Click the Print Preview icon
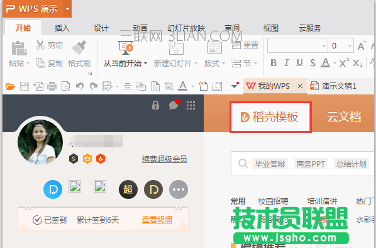The height and width of the screenshot is (248, 376). [65, 86]
